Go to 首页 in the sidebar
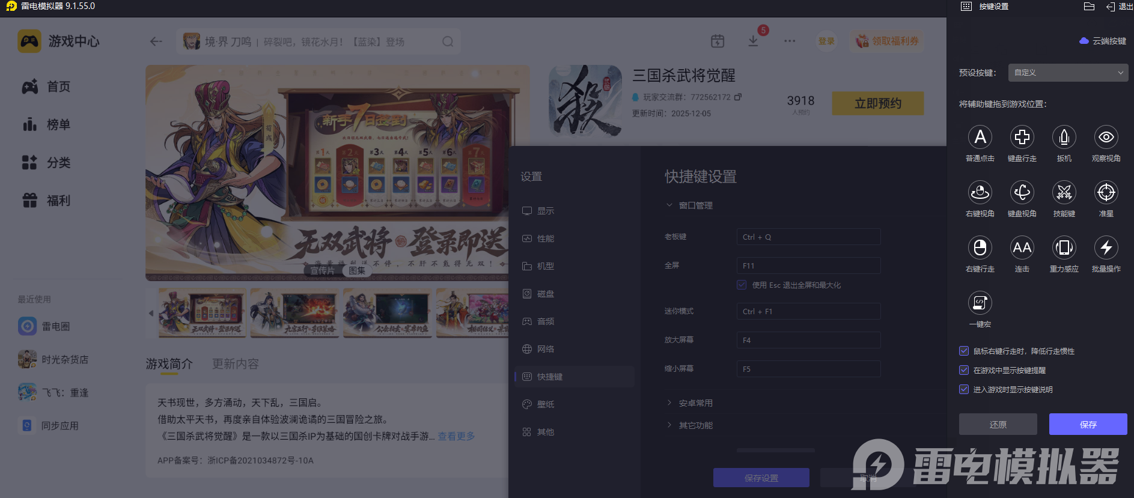Image resolution: width=1134 pixels, height=498 pixels. [47, 87]
